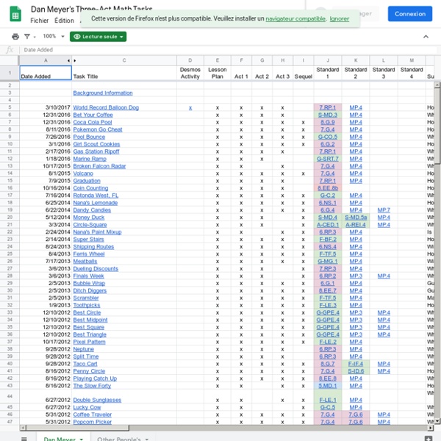Open the Pokemon Go Cheat task link
The width and height of the screenshot is (441, 441).
click(x=98, y=129)
